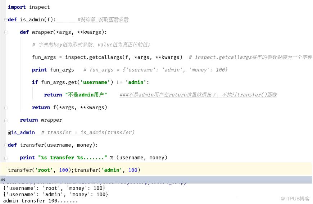
Task: Click '(username, money)' tuple in print line
Action: pos(142,158)
